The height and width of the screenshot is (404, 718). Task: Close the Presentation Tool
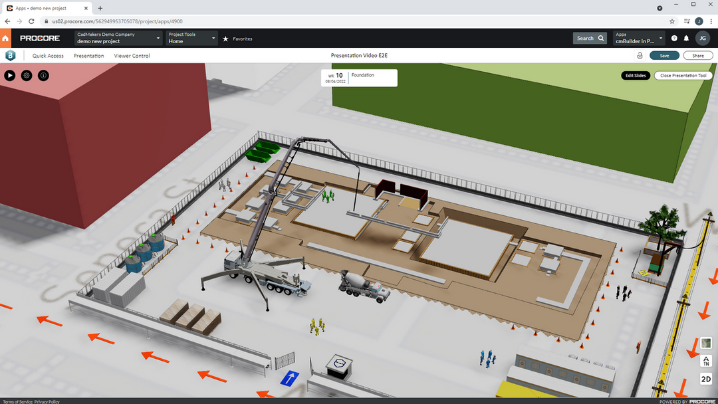(x=683, y=75)
